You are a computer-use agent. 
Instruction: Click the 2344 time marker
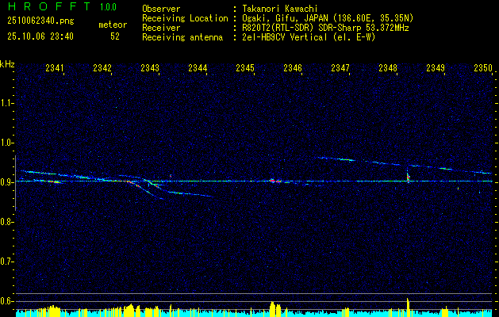198,68
